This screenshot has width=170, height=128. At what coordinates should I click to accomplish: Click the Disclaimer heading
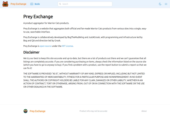coord(31,52)
